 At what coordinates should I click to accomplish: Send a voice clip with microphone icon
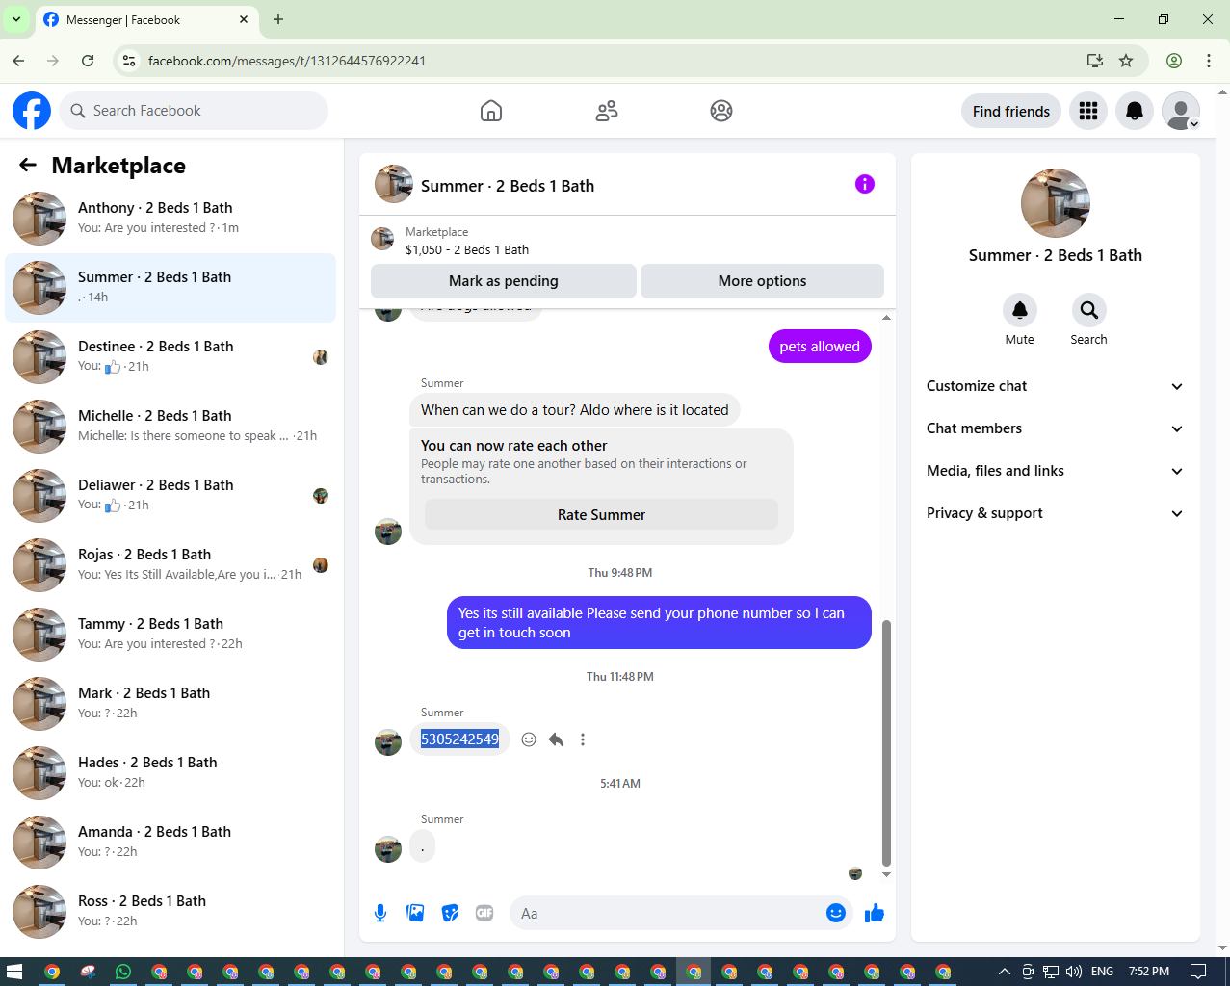[380, 913]
